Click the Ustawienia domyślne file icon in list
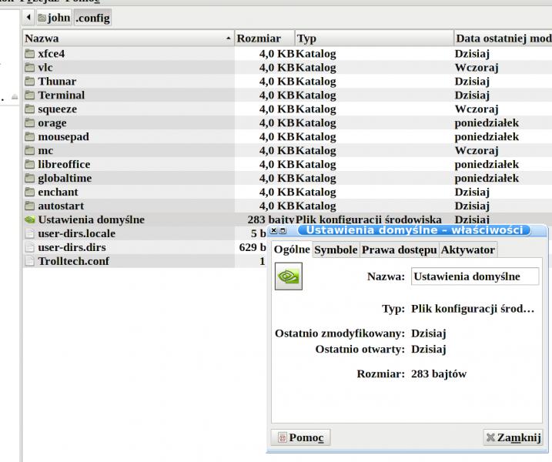Image resolution: width=552 pixels, height=462 pixels. (x=30, y=220)
